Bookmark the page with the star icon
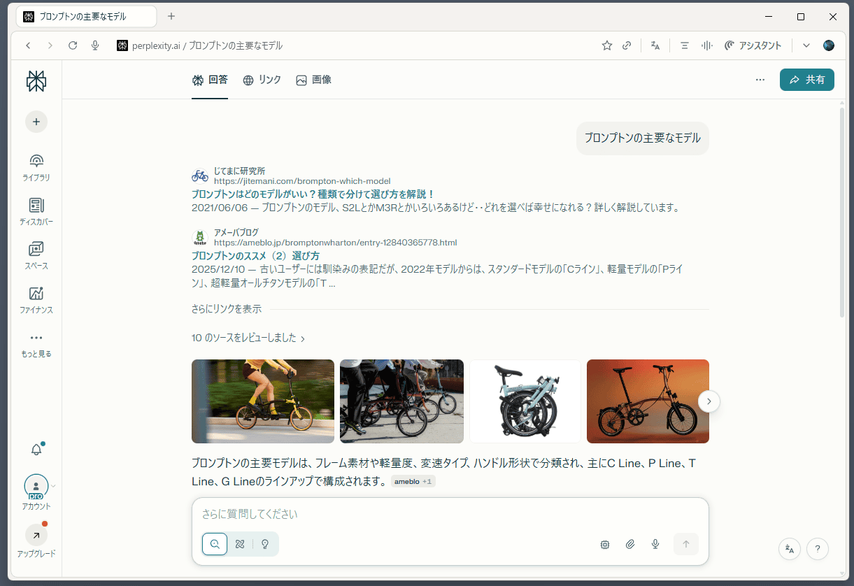The image size is (854, 586). [606, 45]
